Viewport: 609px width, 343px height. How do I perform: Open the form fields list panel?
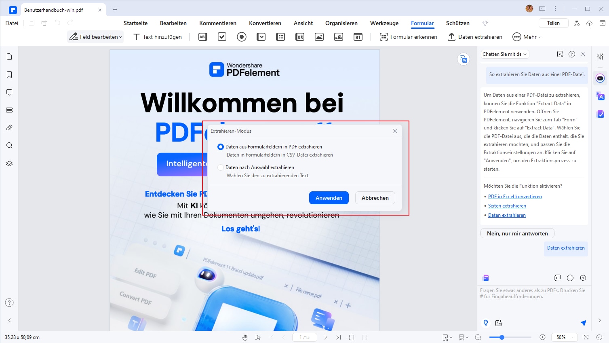[9, 110]
